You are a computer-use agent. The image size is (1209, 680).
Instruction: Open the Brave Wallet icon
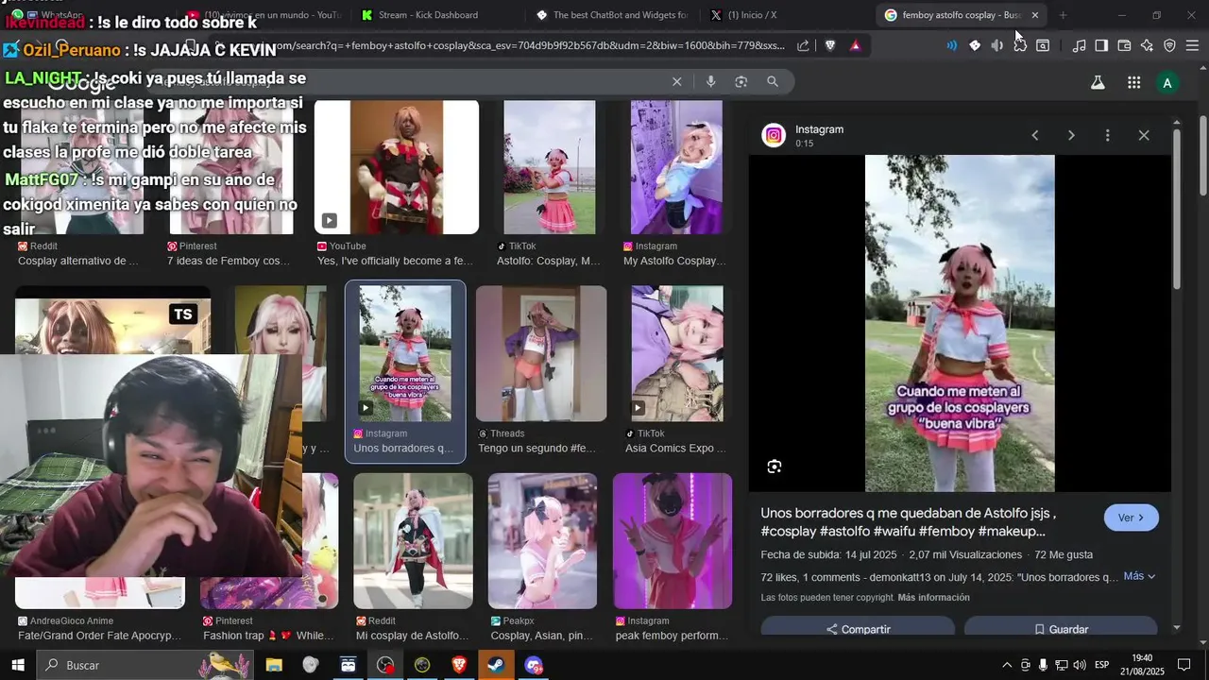[x=1124, y=45]
